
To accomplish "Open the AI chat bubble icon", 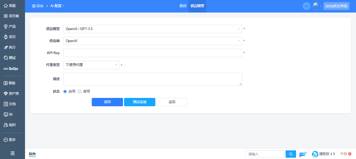I will tap(303, 154).
